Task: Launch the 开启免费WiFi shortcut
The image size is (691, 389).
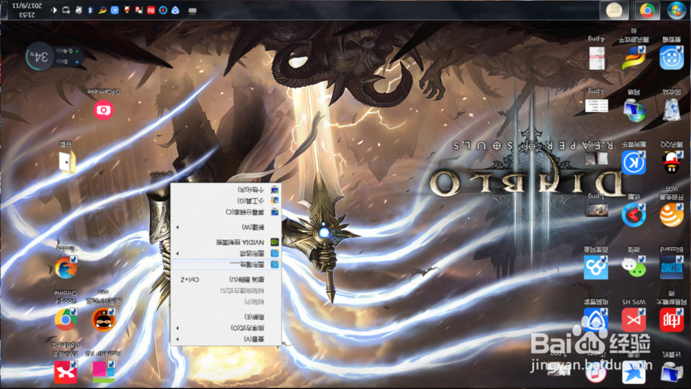Action: click(x=672, y=215)
